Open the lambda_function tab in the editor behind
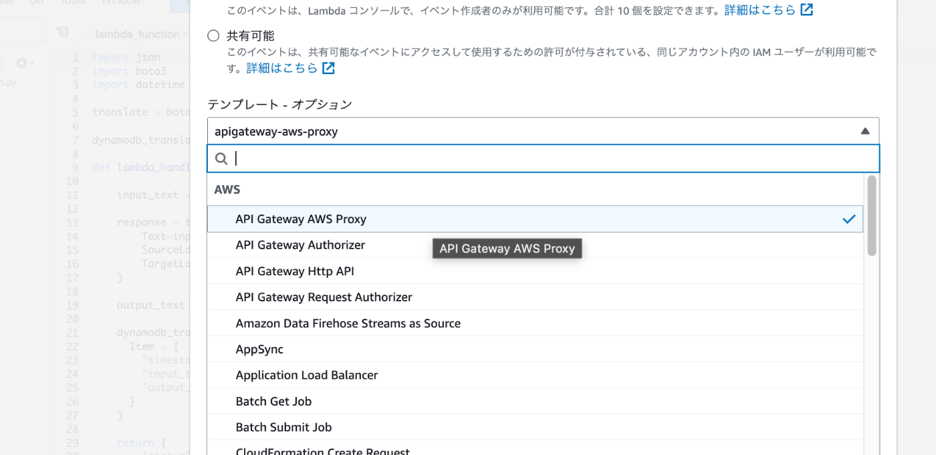This screenshot has width=936, height=455. 137,34
